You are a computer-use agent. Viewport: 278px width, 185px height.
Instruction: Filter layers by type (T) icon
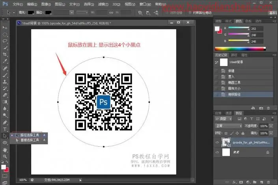tap(252, 119)
